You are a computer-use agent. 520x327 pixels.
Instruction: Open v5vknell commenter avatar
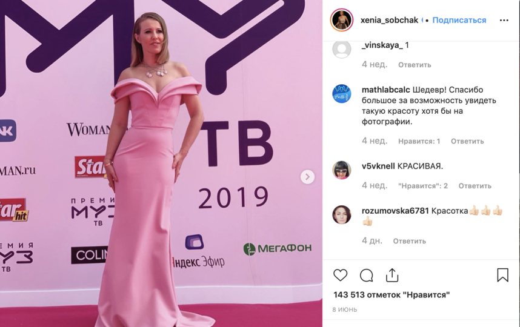pos(342,170)
